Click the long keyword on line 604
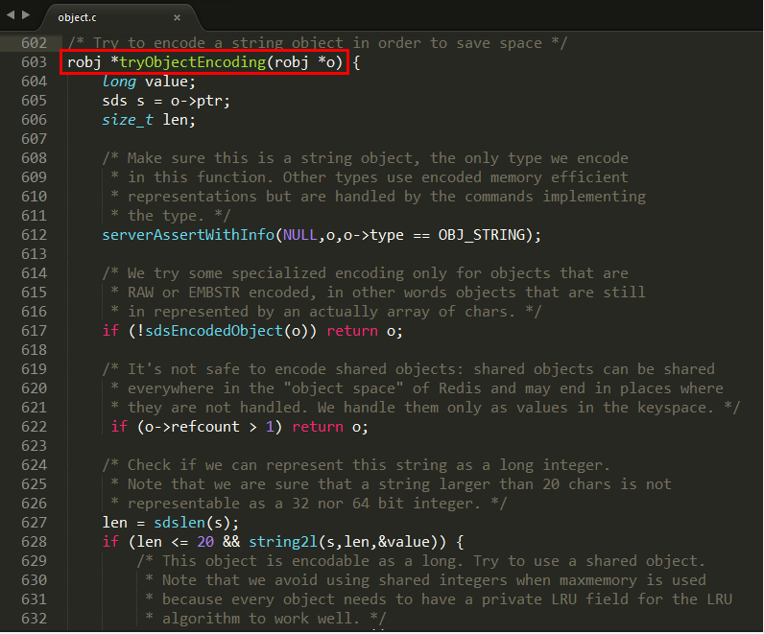764x634 pixels. click(119, 82)
